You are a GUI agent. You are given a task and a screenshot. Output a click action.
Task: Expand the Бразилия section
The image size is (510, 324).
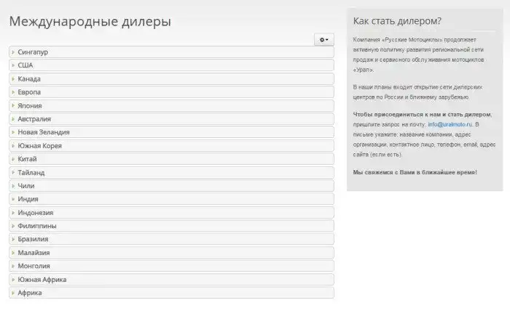(34, 239)
